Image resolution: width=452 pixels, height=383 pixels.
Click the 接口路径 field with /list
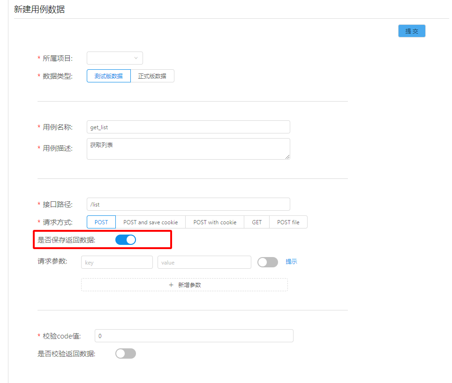[188, 204]
